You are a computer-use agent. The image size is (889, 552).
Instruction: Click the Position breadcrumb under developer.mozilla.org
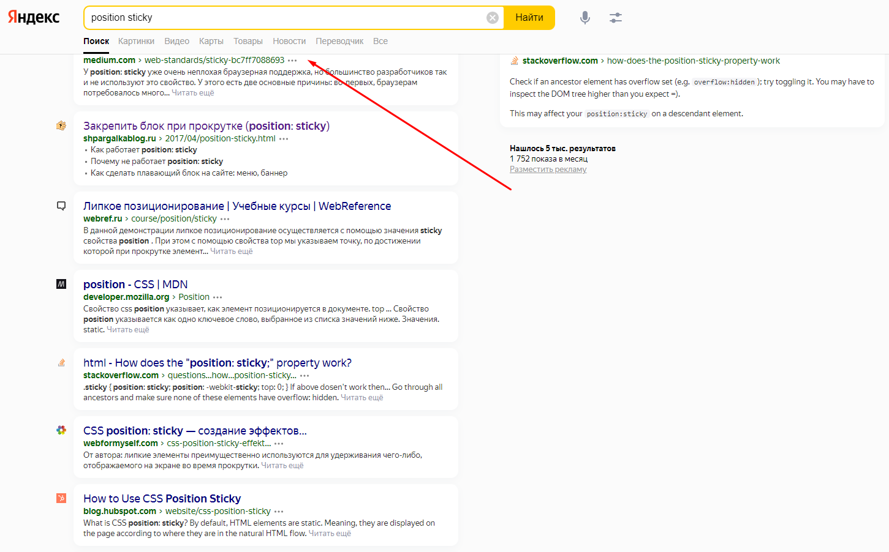click(x=194, y=297)
